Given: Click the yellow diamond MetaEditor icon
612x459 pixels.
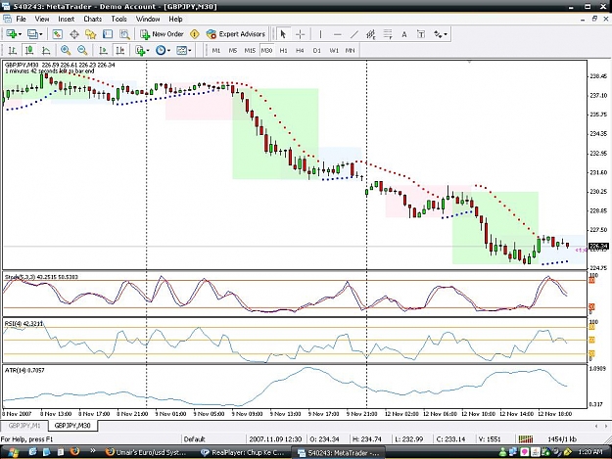Looking at the screenshot, I should pyautogui.click(x=195, y=34).
